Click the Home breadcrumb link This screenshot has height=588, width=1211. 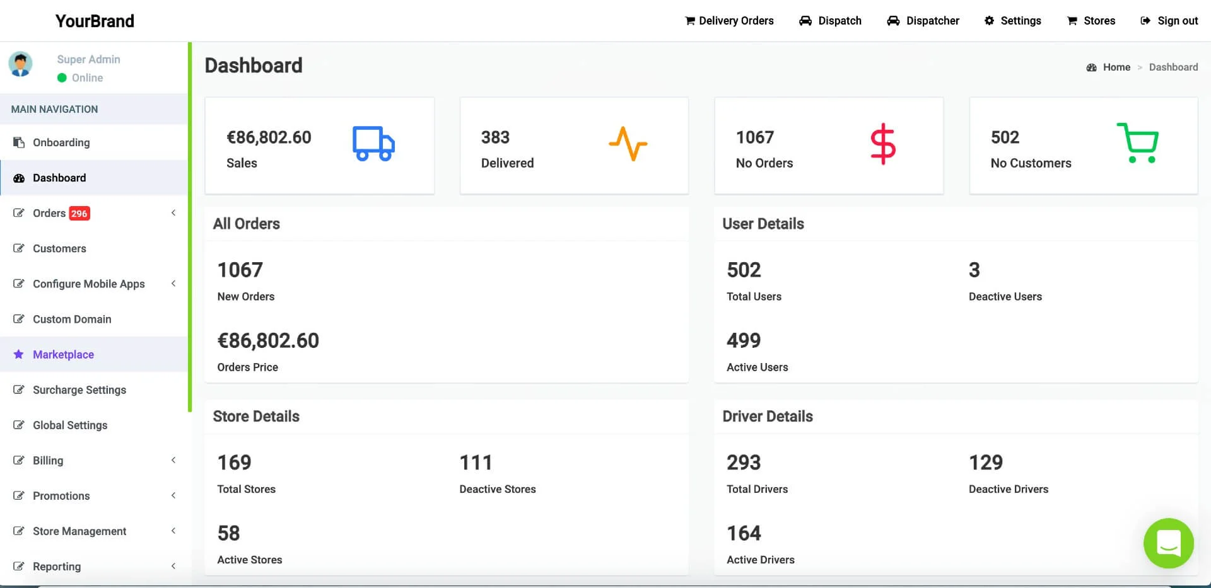pyautogui.click(x=1116, y=67)
